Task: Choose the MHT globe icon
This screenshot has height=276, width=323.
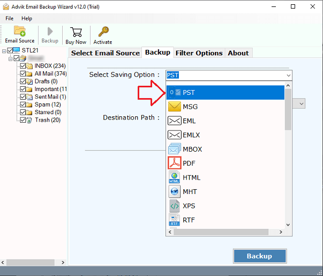Action: (x=174, y=191)
